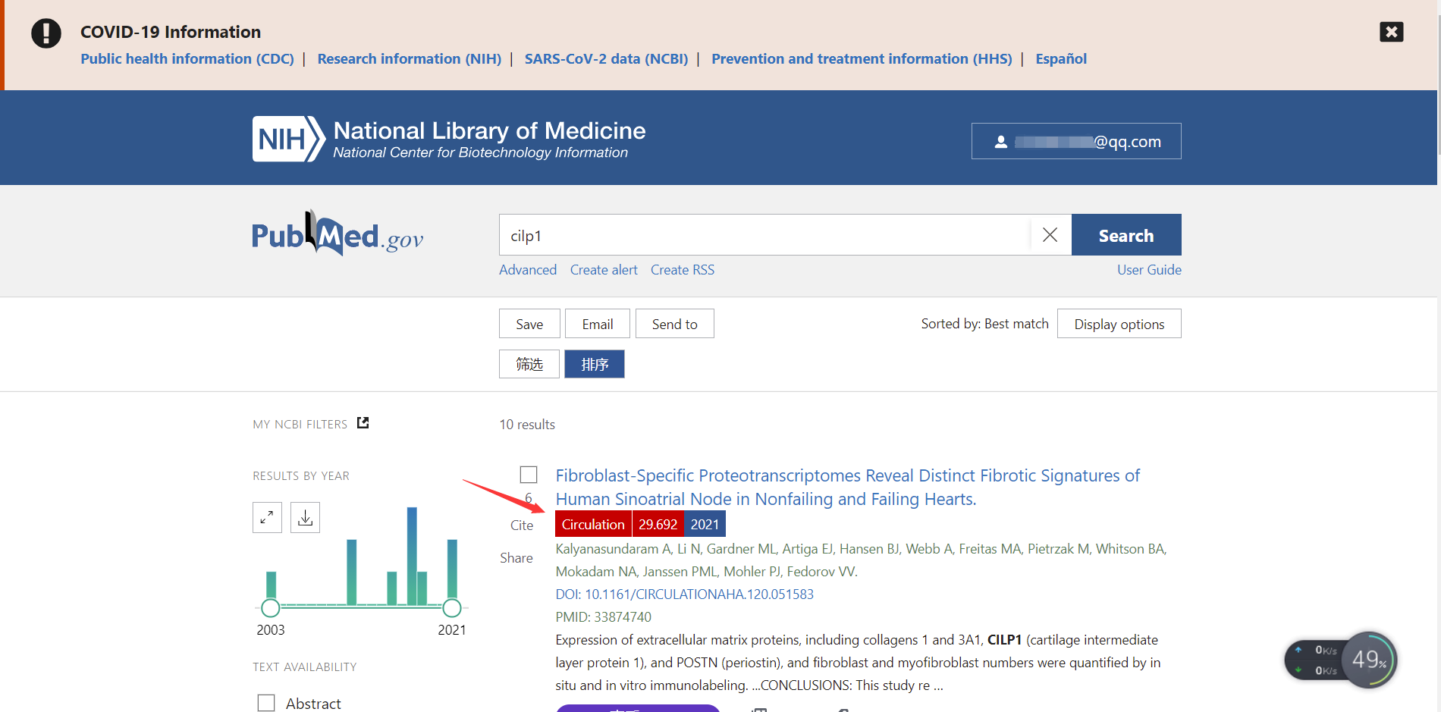
Task: Click the user account icon
Action: click(1001, 142)
